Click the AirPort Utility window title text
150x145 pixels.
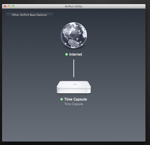(73, 6)
